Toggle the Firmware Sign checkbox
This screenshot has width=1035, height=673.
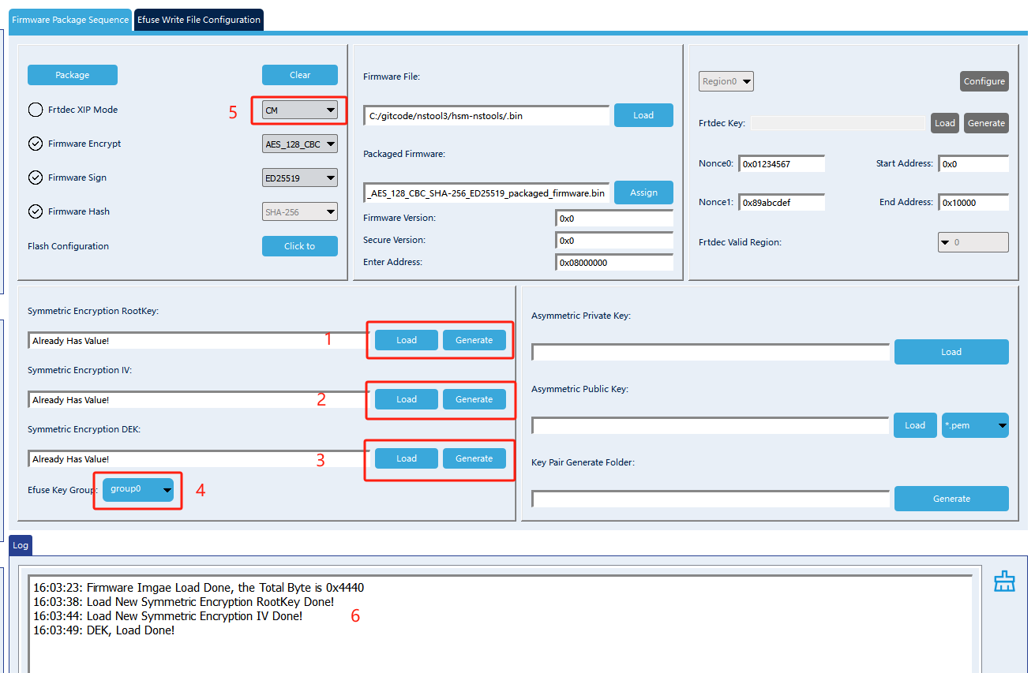[x=36, y=178]
